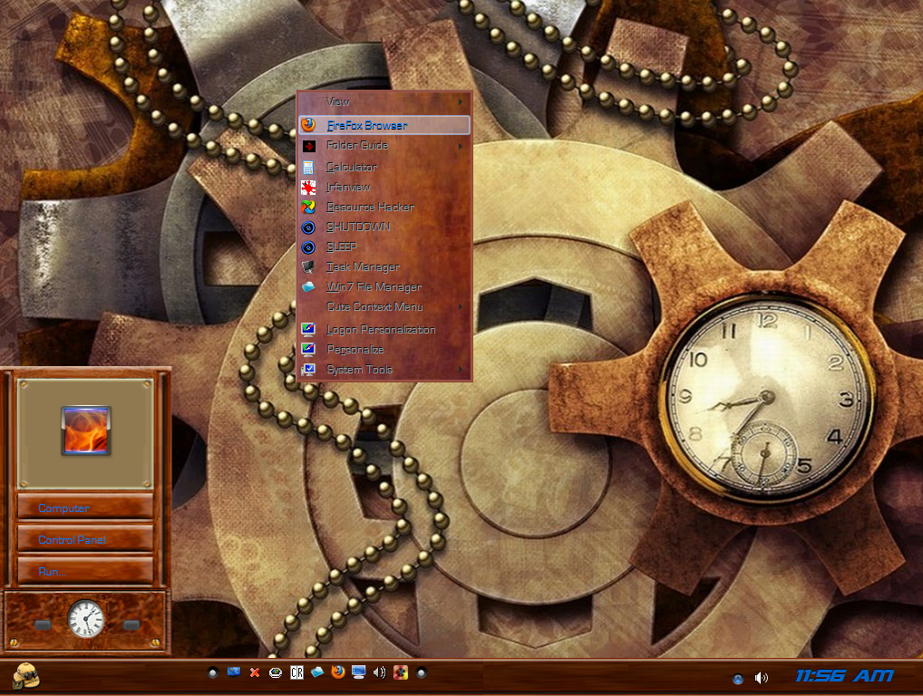The height and width of the screenshot is (696, 923).
Task: Mute audio via the taskbar speaker icon
Action: coord(380,672)
